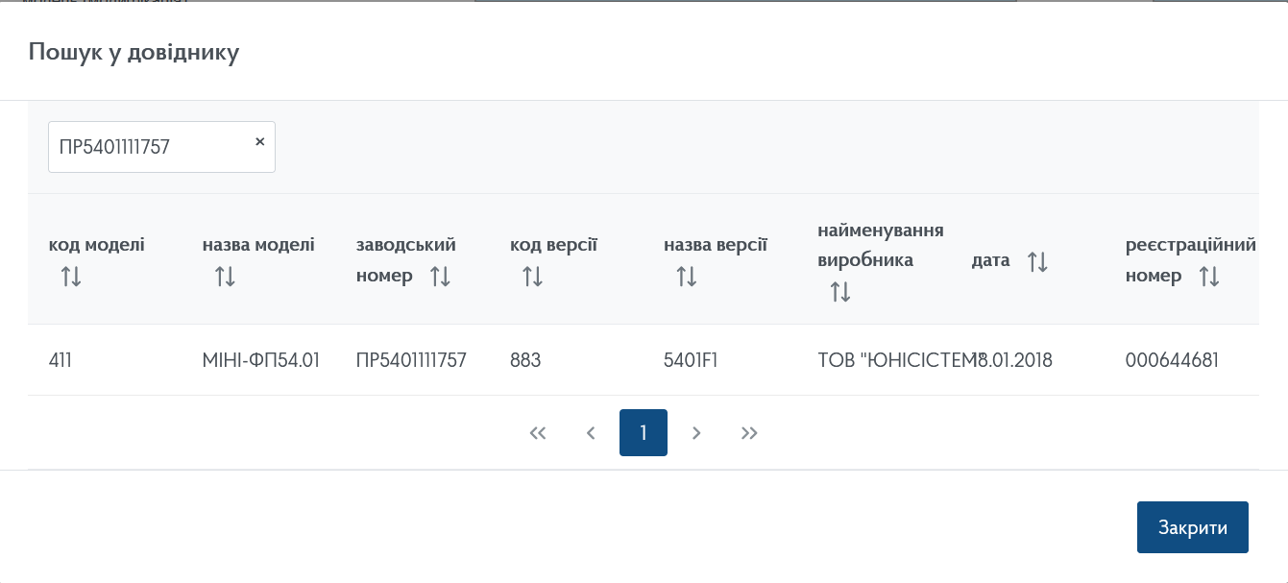This screenshot has height=583, width=1288.
Task: Go to the first page of results
Action: (538, 433)
